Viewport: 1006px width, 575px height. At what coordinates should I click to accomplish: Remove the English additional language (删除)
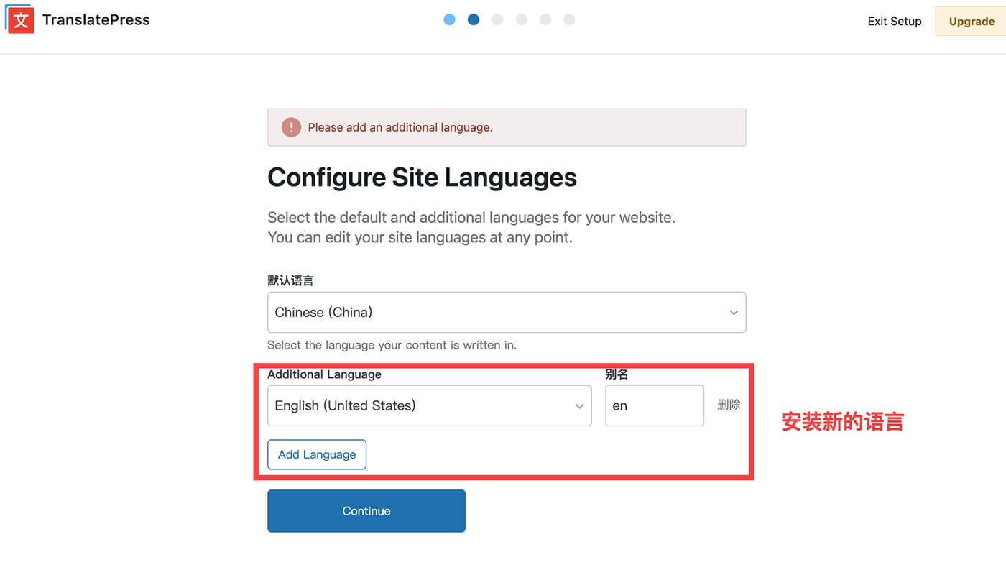[729, 405]
